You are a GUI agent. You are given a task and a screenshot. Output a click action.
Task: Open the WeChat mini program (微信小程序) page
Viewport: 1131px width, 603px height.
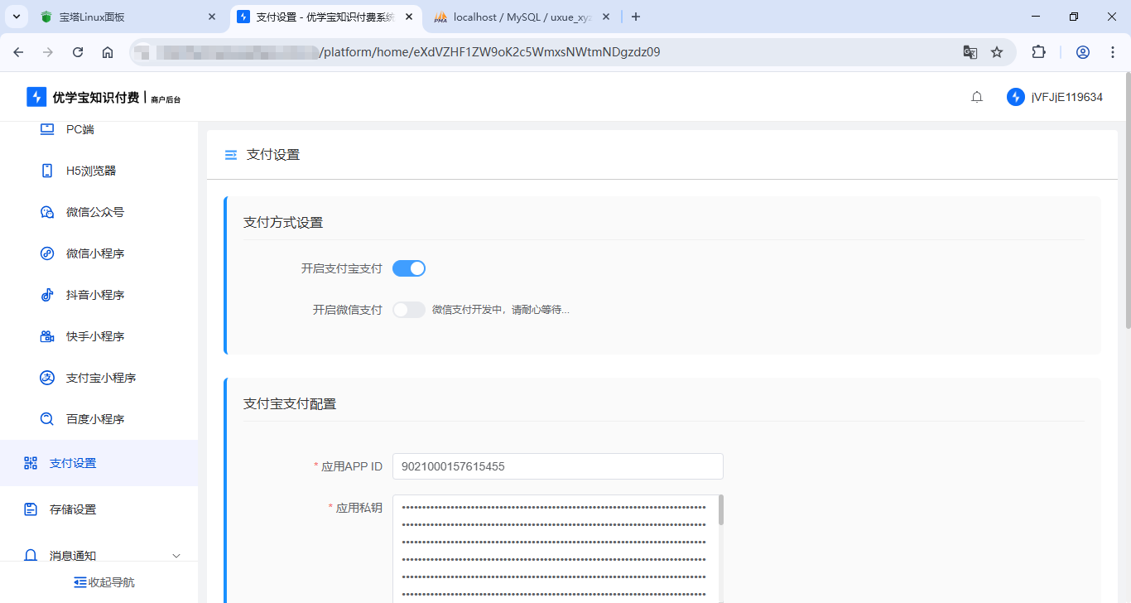[x=95, y=253]
